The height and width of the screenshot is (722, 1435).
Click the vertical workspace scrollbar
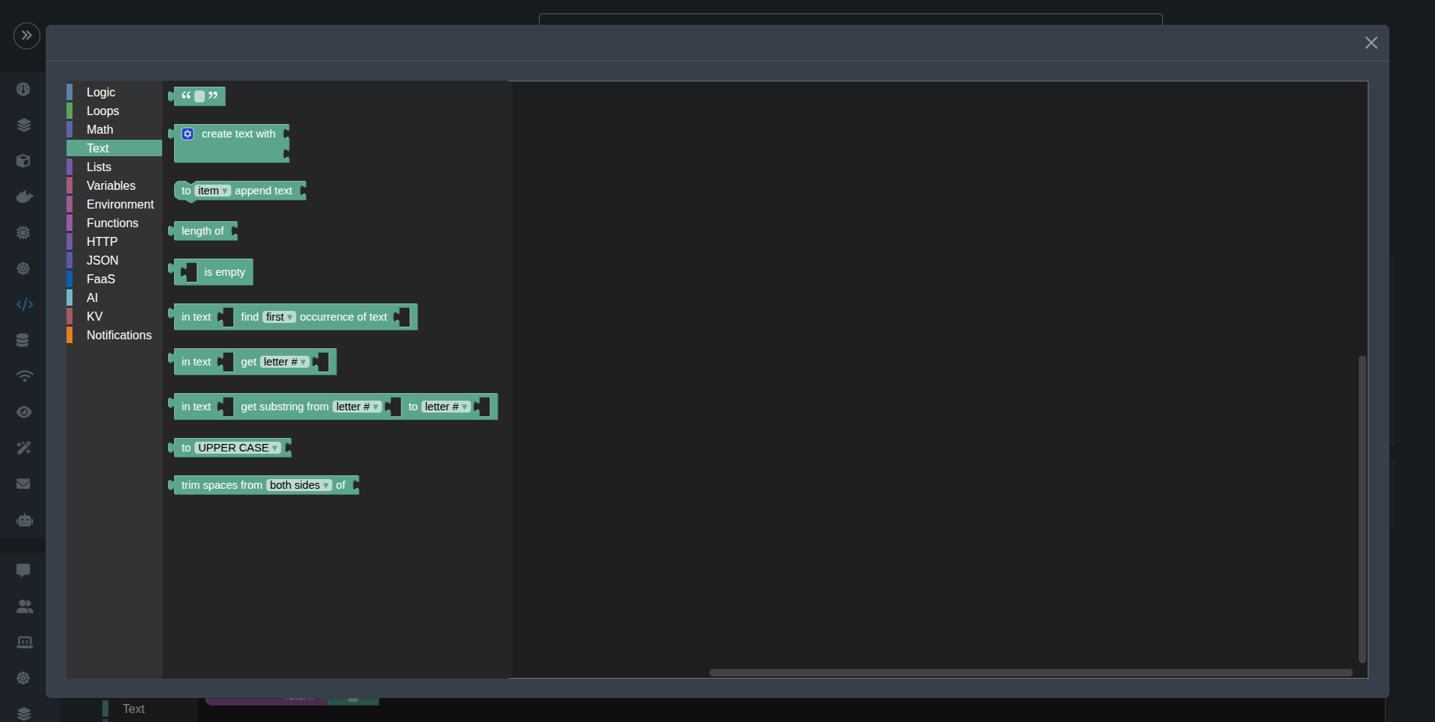pyautogui.click(x=1363, y=508)
